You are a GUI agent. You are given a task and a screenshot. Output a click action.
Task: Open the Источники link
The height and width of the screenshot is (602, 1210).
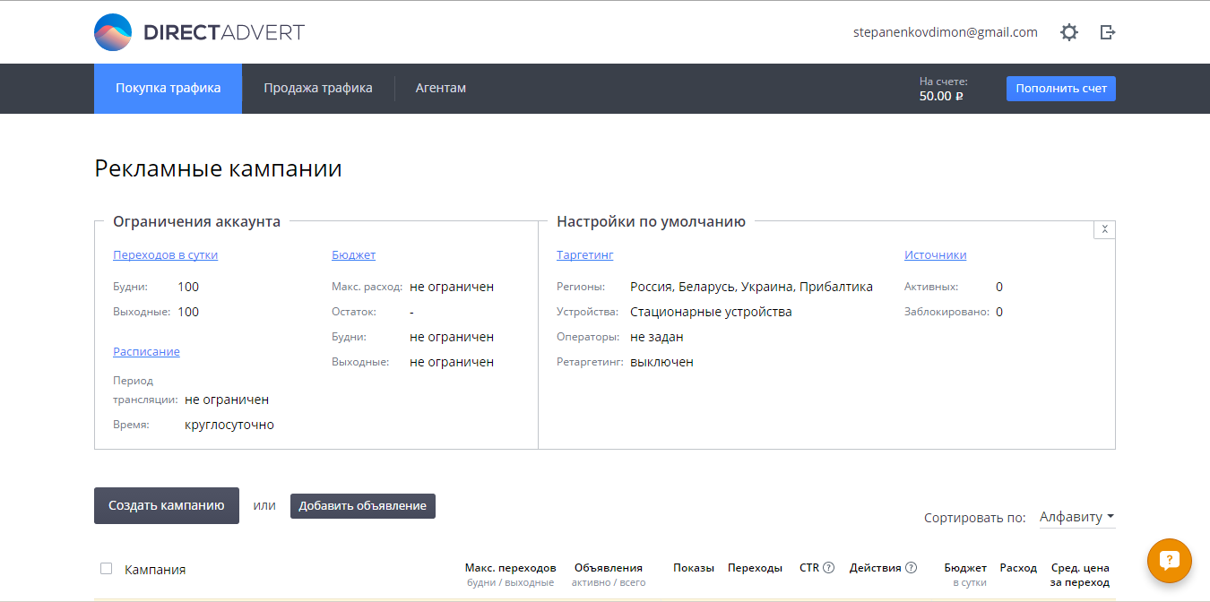[935, 255]
